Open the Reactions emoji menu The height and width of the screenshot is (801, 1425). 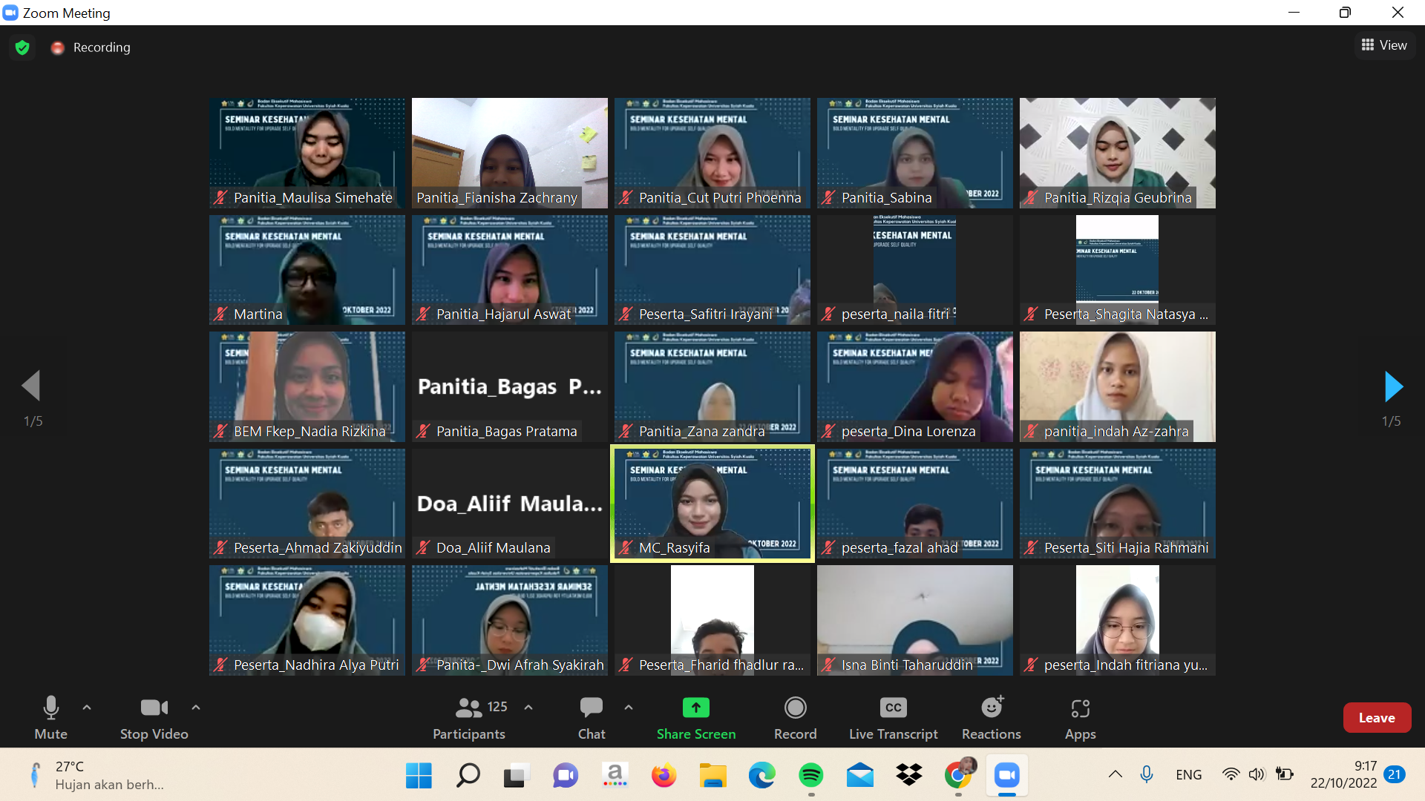991,708
